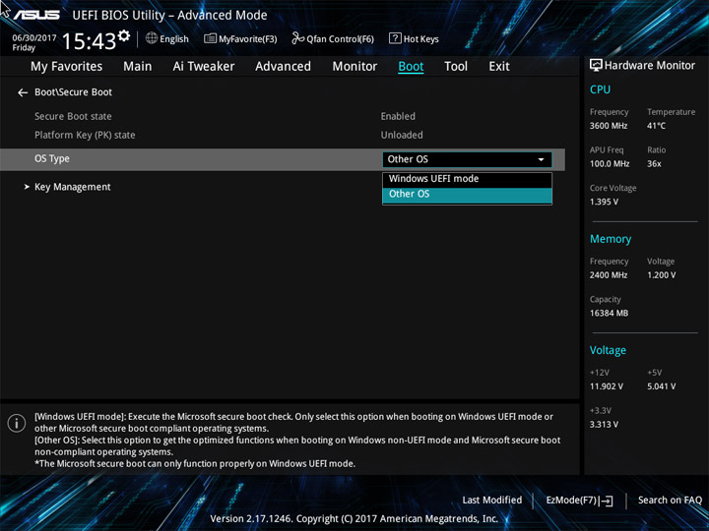Image resolution: width=709 pixels, height=531 pixels.
Task: Click the memory capacity 16384 MB value
Action: 610,313
